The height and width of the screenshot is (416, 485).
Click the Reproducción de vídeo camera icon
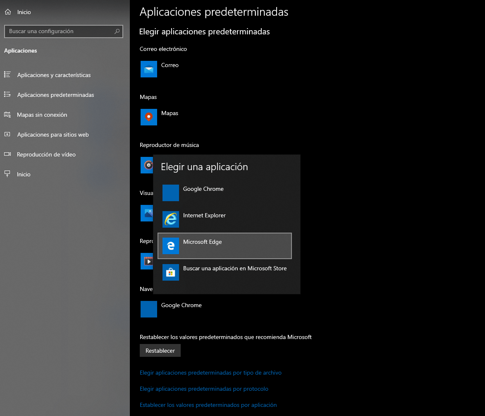click(x=7, y=154)
